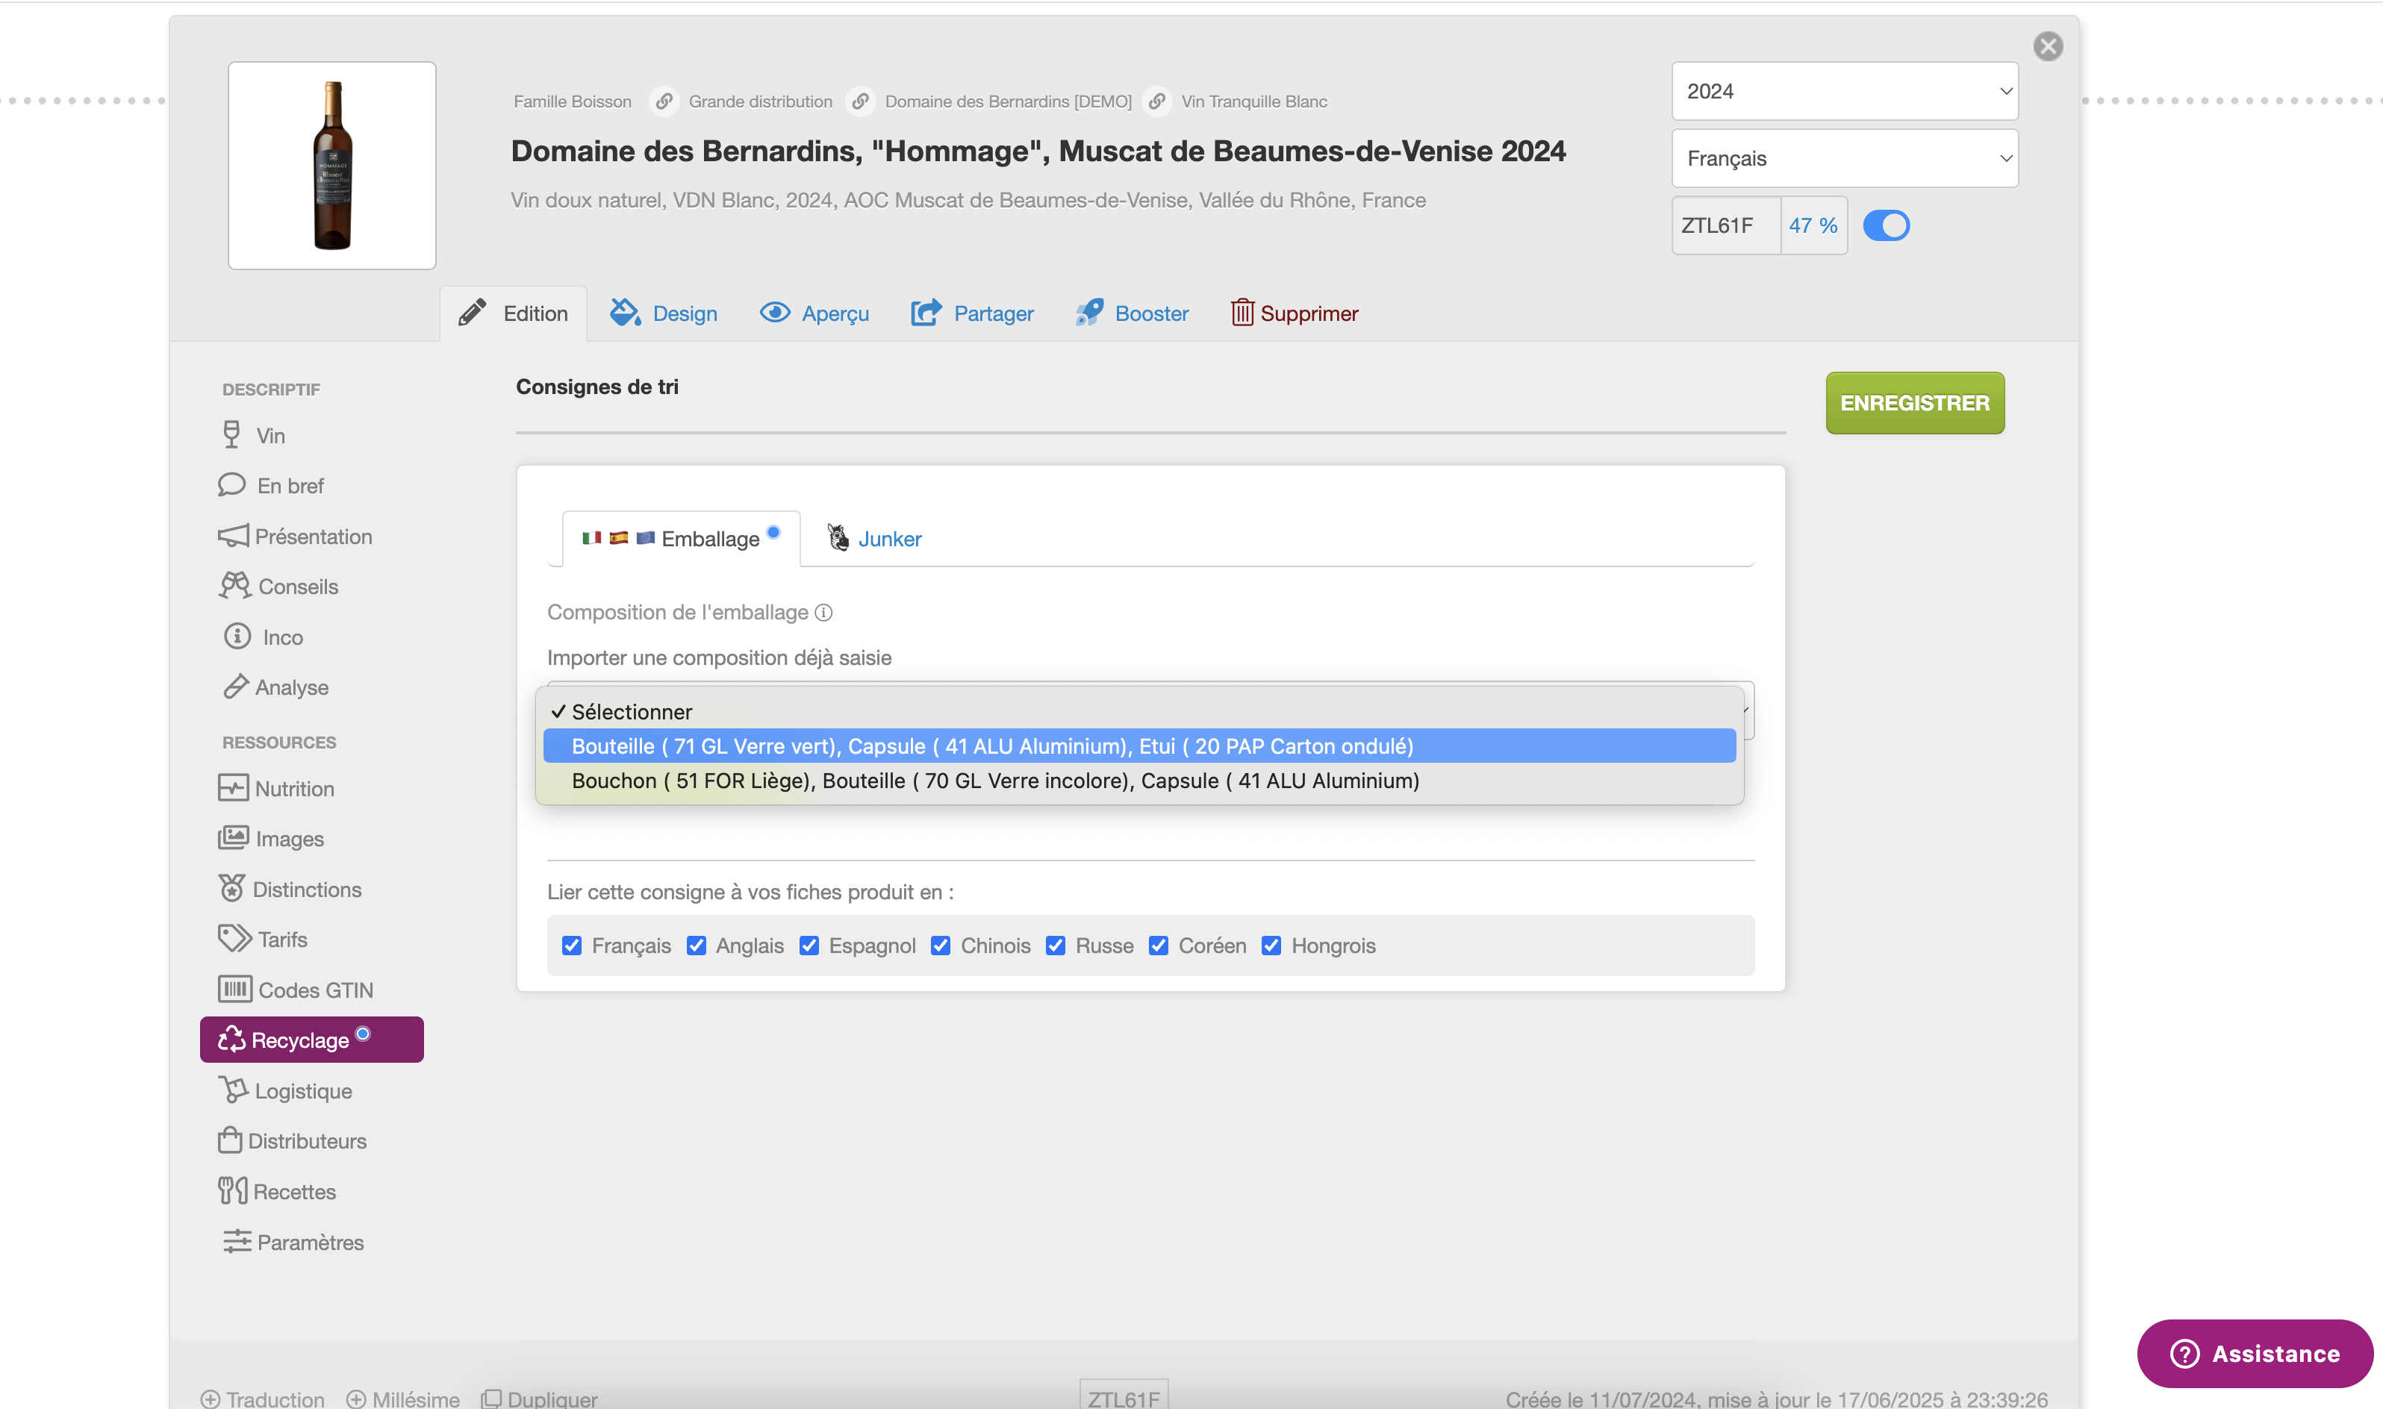Click the Supprimer trash icon
2383x1409 pixels.
pyautogui.click(x=1242, y=313)
